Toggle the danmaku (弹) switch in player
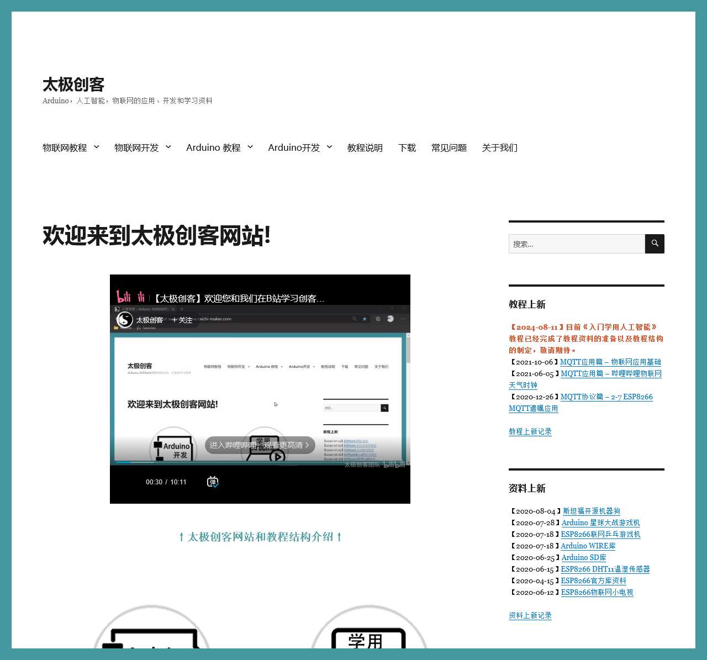The image size is (707, 660). click(213, 482)
